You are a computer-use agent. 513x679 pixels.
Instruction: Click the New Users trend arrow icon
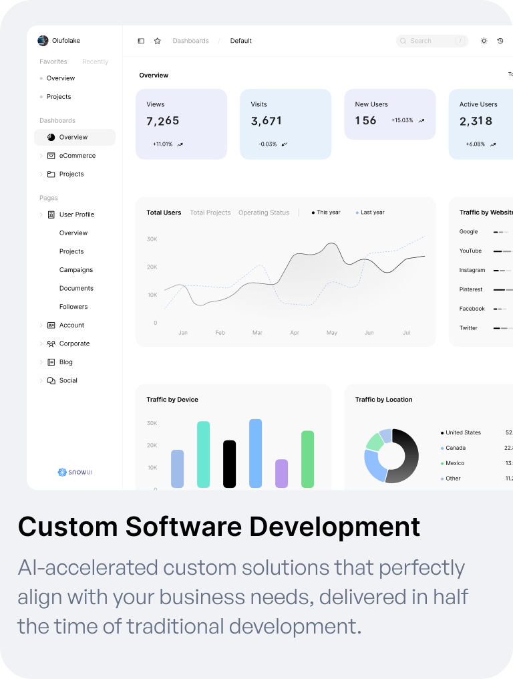click(x=421, y=120)
